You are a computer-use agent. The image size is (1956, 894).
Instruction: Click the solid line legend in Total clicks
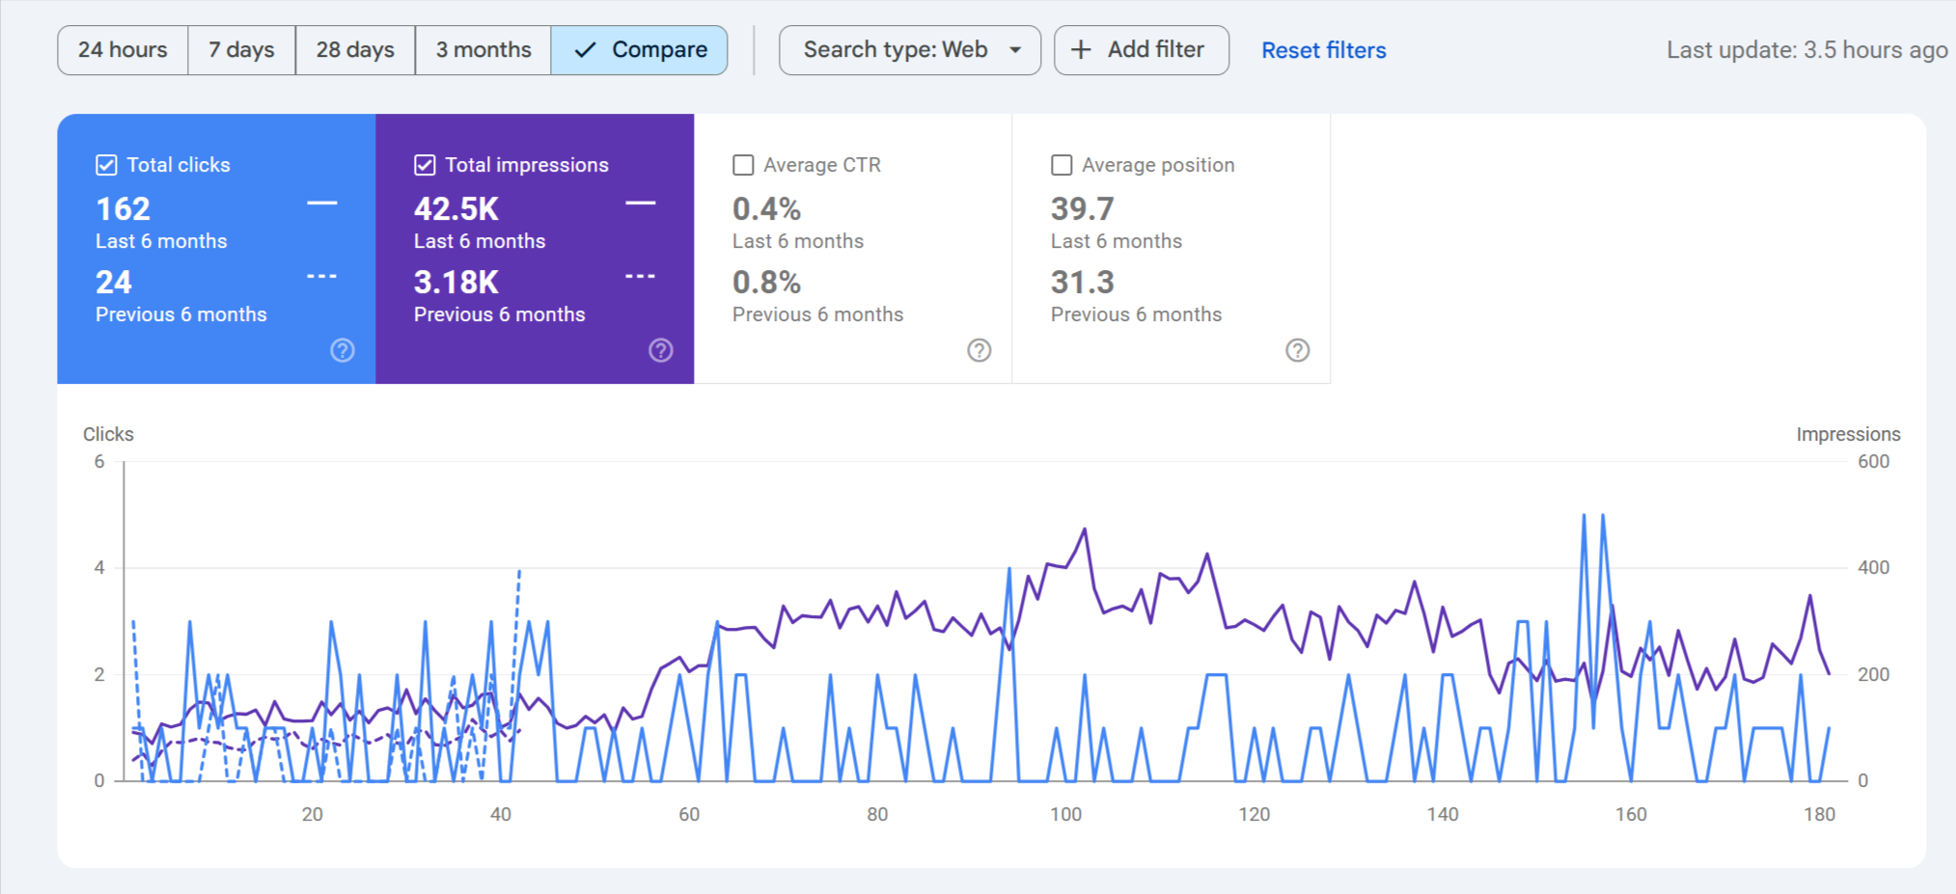[x=322, y=203]
